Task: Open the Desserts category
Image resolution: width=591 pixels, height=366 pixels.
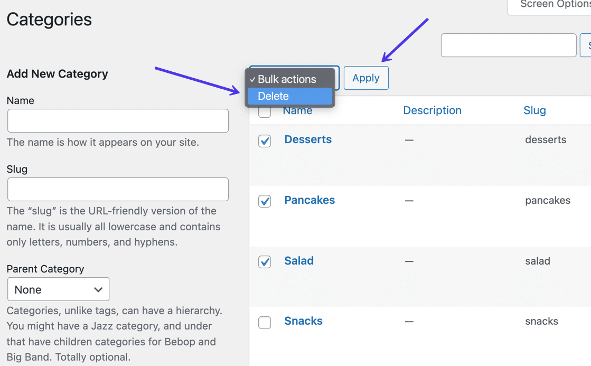Action: click(x=308, y=139)
